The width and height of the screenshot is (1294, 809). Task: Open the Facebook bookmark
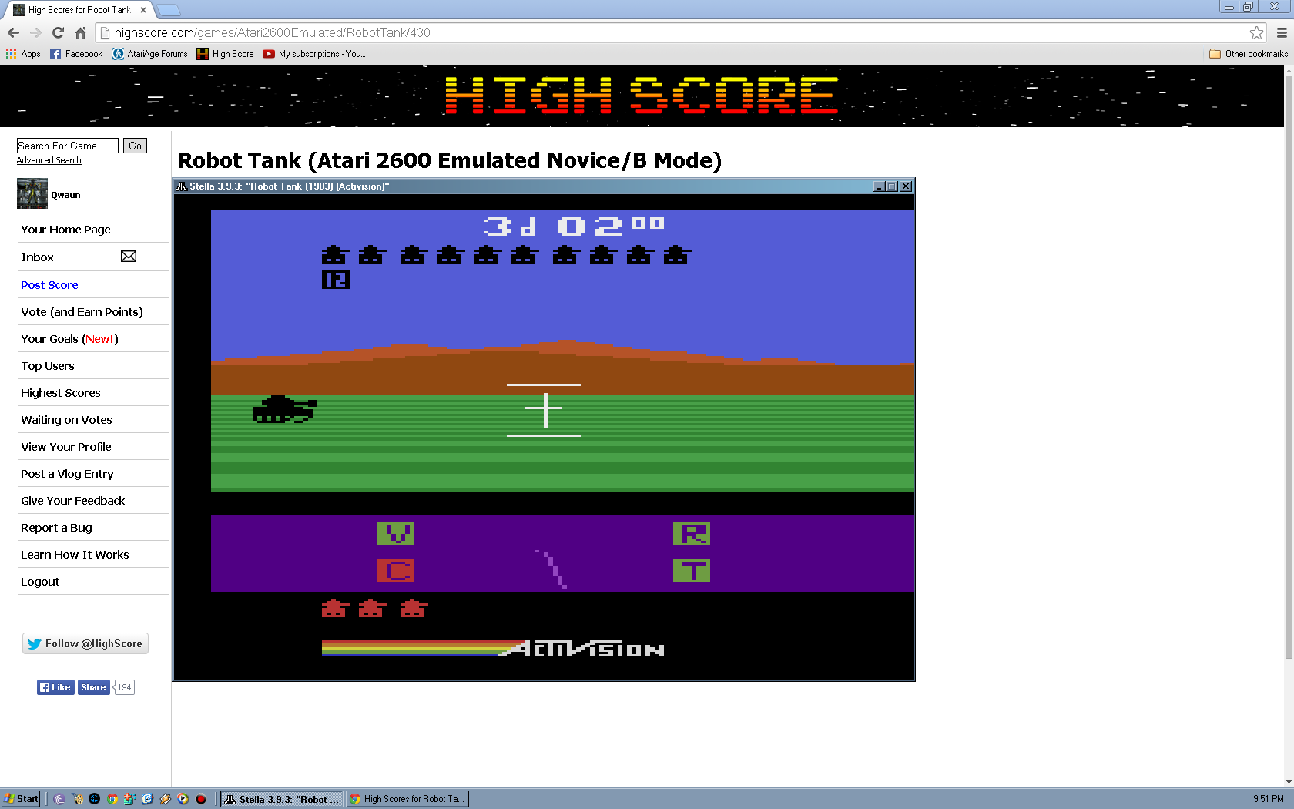coord(76,54)
